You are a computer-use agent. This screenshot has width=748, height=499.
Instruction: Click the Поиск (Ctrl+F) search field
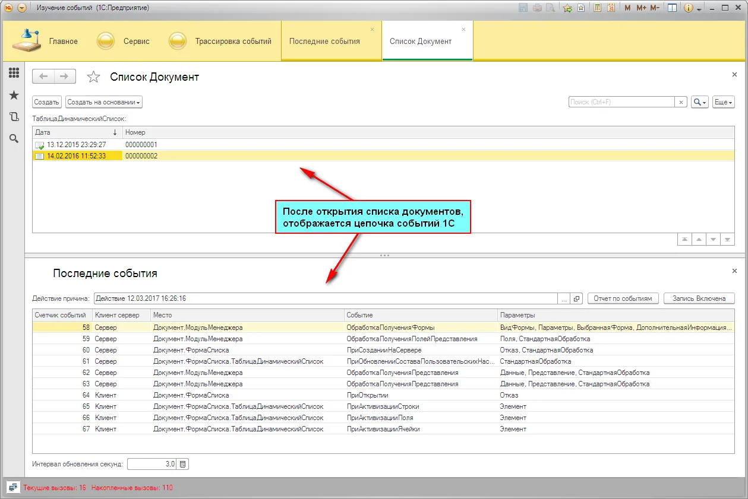[x=621, y=102]
